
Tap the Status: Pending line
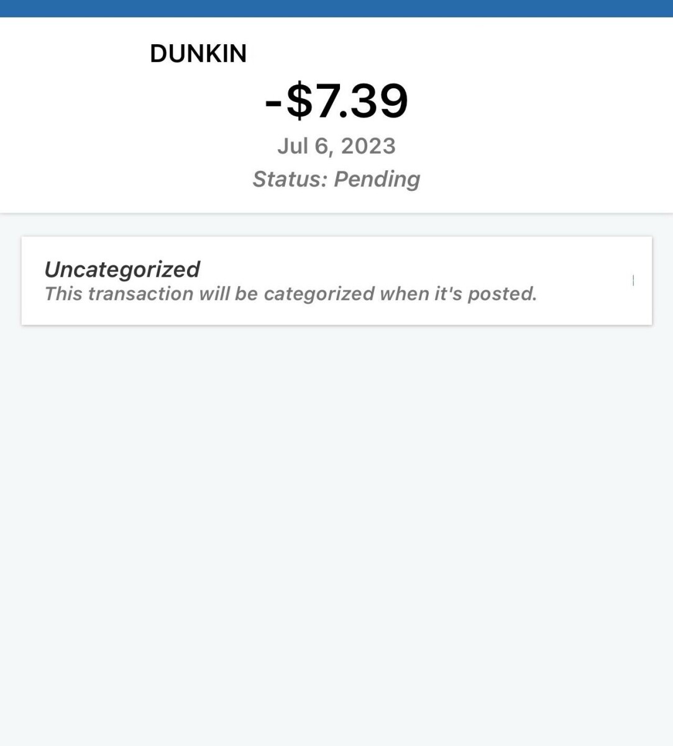point(336,179)
